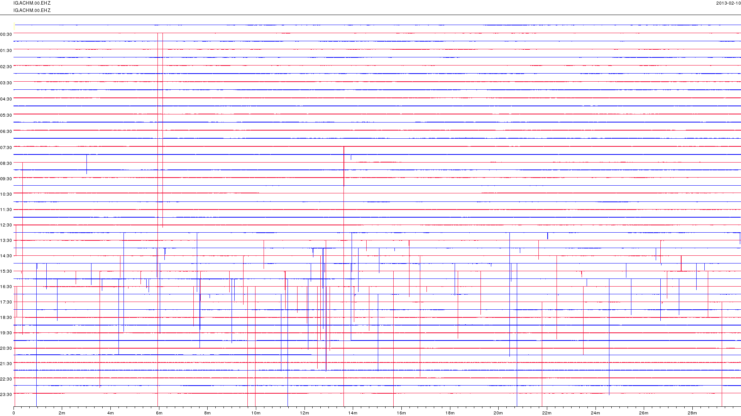
Task: Click the date label 2013-02-10
Action: click(x=728, y=3)
